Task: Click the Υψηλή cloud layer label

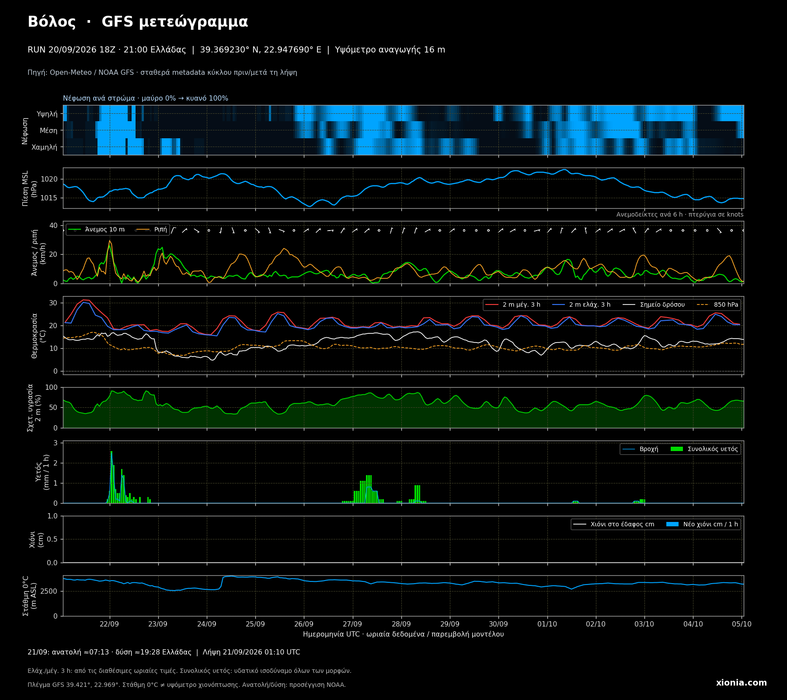Action: pos(47,114)
